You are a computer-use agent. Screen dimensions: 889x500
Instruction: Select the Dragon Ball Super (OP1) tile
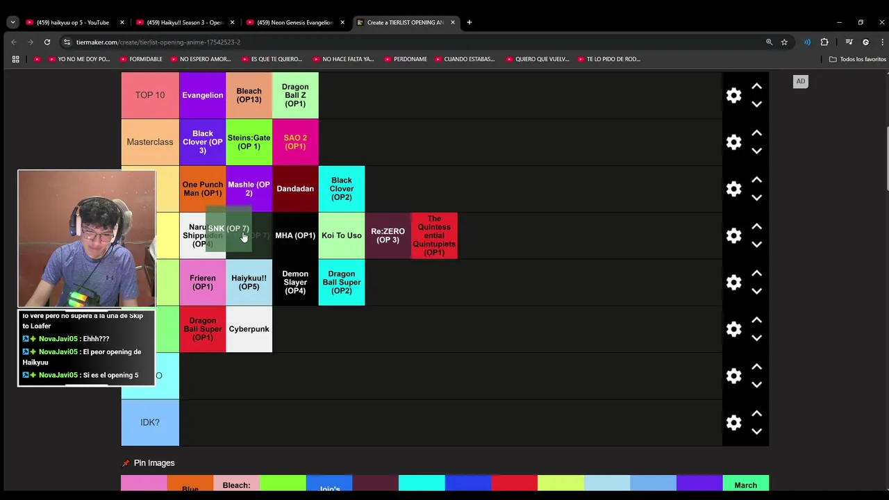[x=203, y=329]
